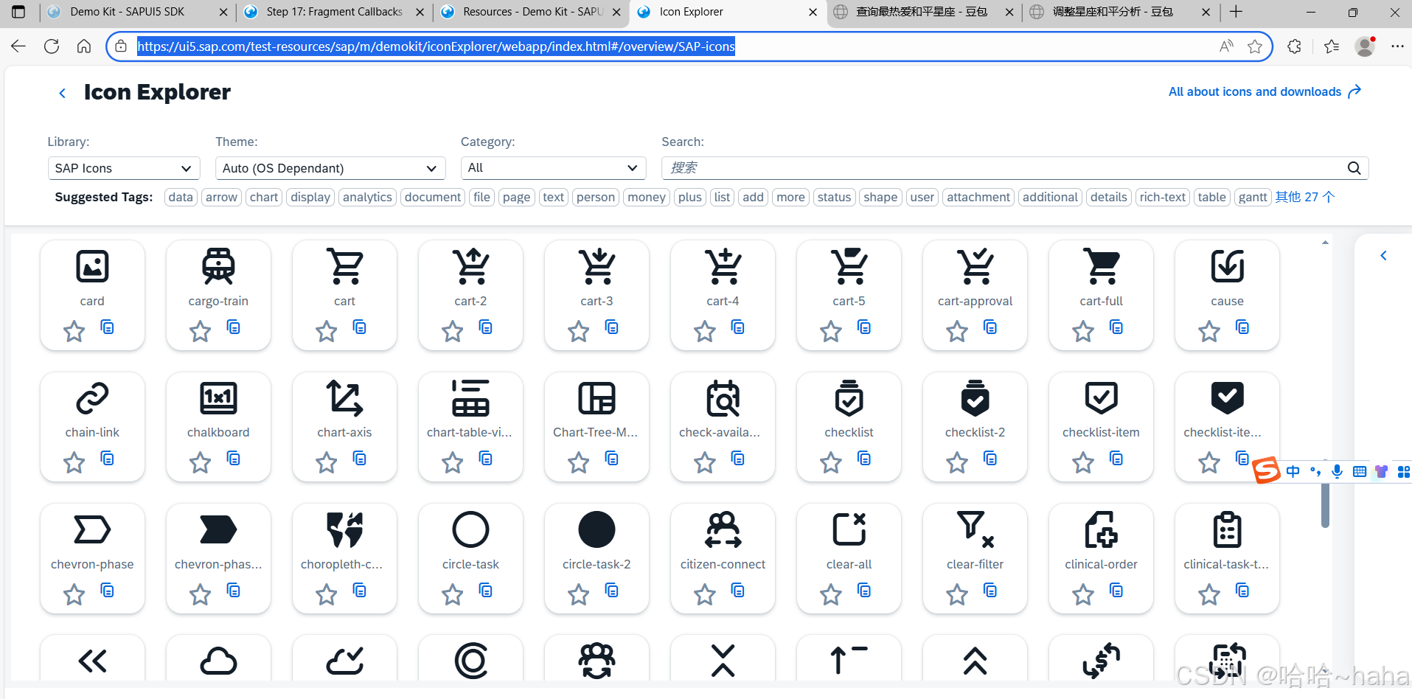This screenshot has height=699, width=1412.
Task: Select the clear-filter icon
Action: (x=975, y=529)
